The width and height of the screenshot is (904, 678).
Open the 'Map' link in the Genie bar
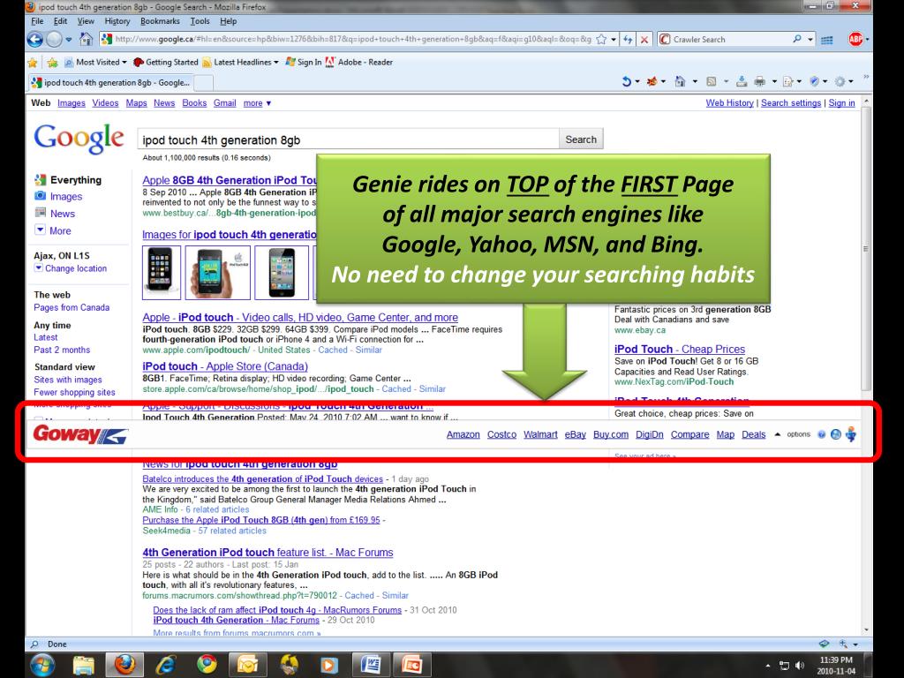(726, 434)
